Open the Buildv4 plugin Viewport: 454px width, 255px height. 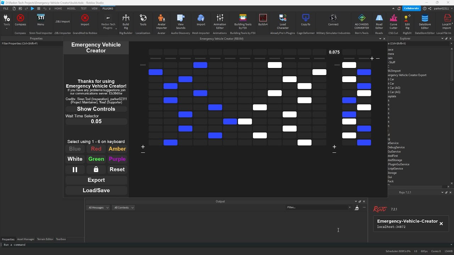(263, 20)
